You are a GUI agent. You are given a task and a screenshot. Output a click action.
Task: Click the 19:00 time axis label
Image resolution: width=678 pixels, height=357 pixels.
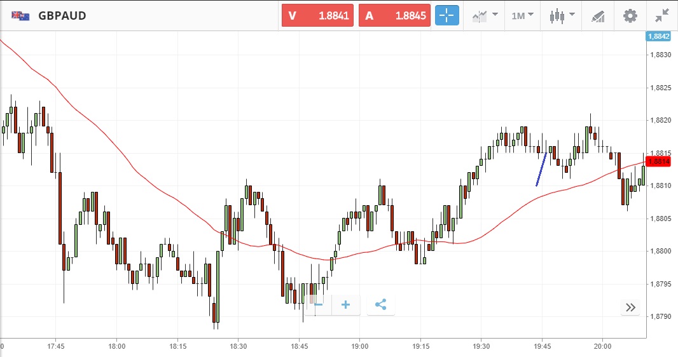(360, 347)
